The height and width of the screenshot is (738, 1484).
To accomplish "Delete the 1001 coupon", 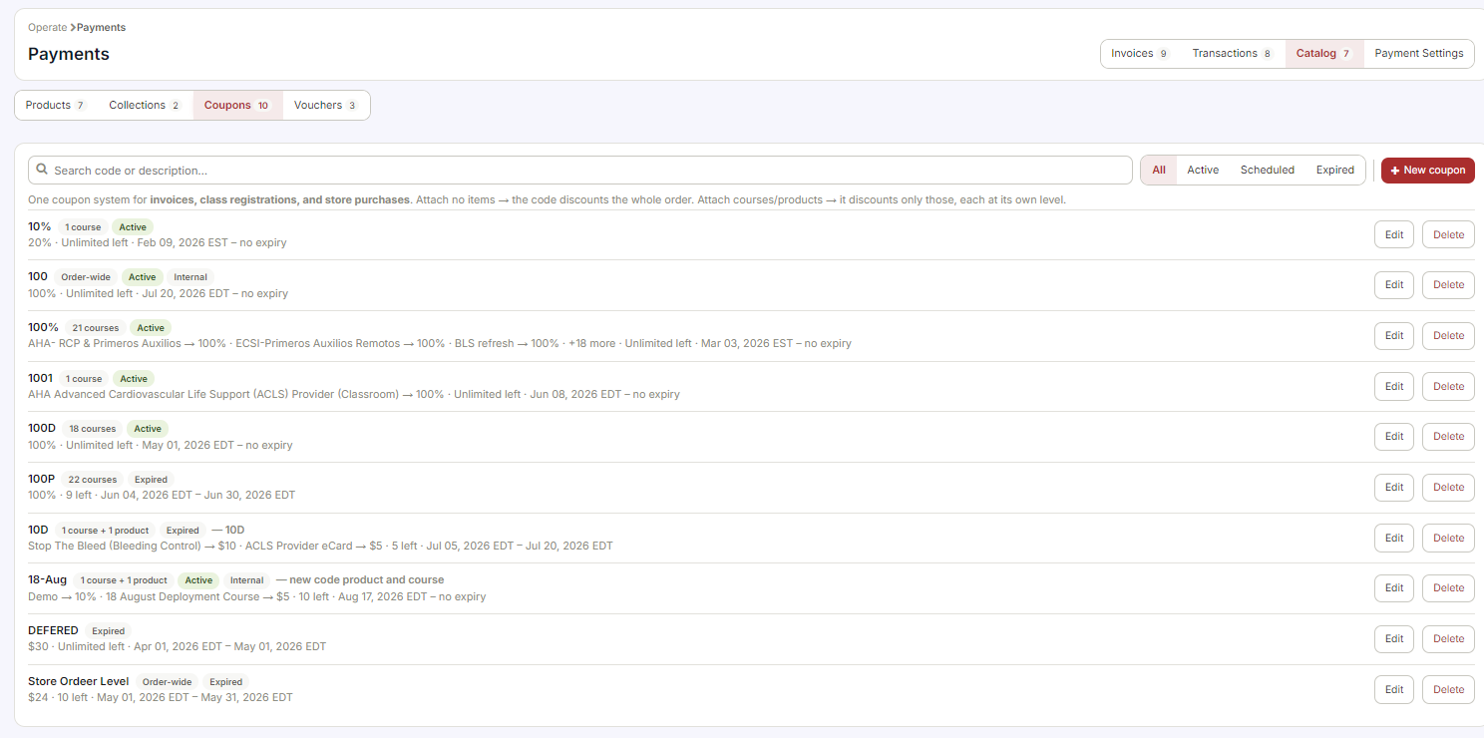I will coord(1448,387).
